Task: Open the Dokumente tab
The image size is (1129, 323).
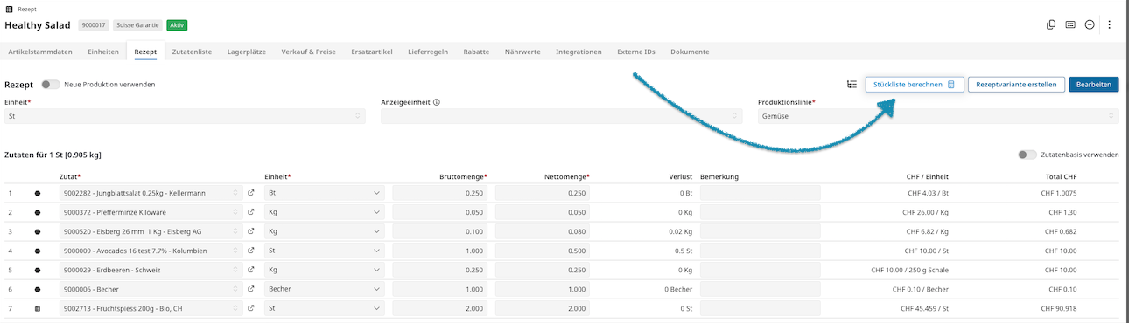Action: [x=690, y=52]
